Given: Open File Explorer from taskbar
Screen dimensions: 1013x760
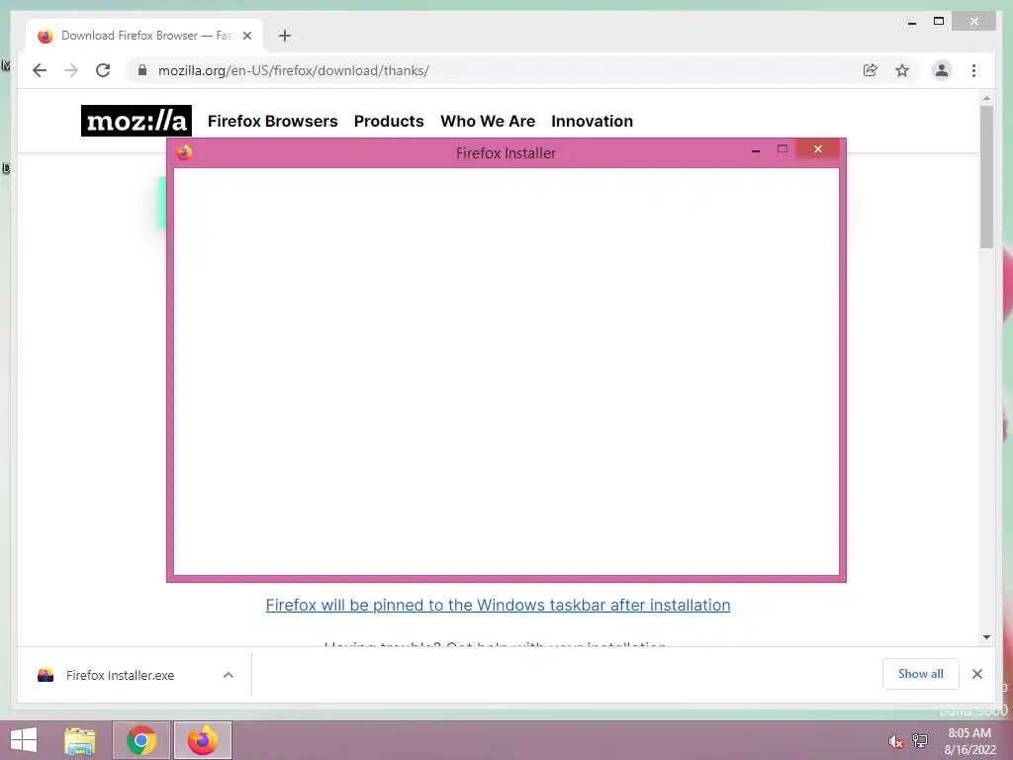Looking at the screenshot, I should pyautogui.click(x=80, y=740).
